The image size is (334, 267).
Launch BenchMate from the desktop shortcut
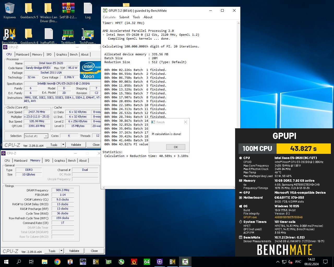point(9,36)
